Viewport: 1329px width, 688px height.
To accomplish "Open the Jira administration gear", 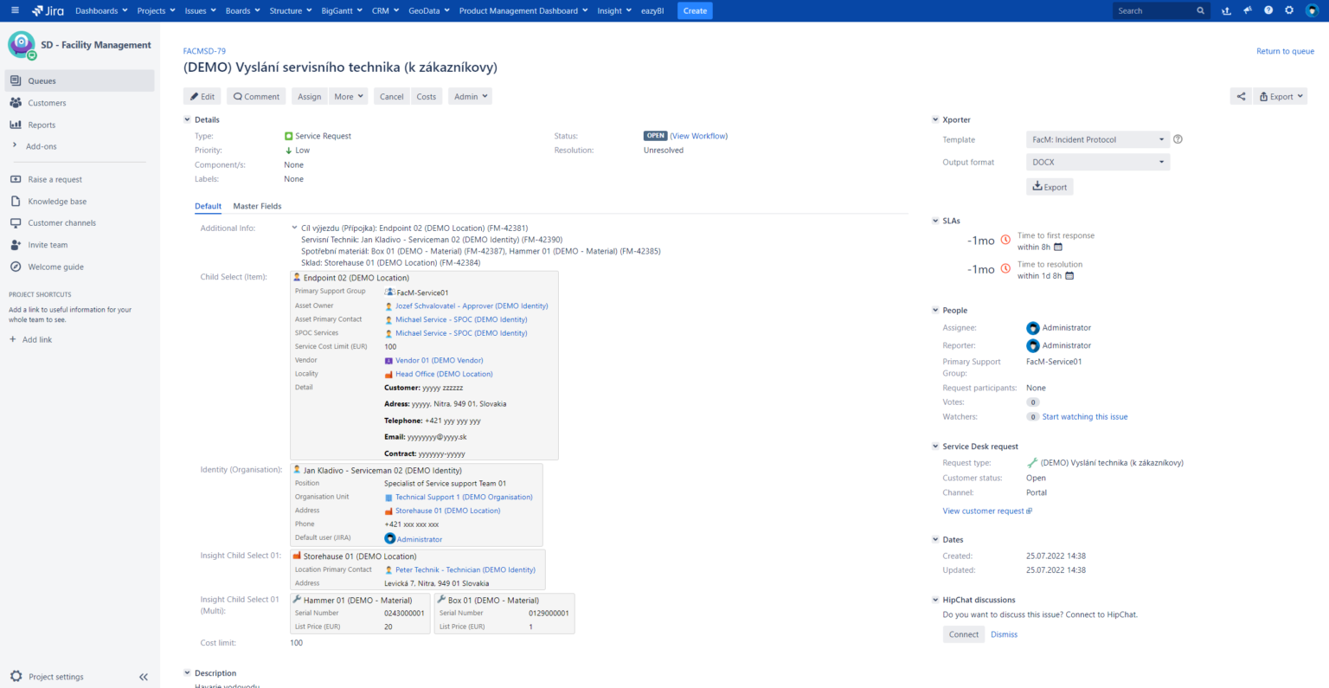I will pos(1289,10).
